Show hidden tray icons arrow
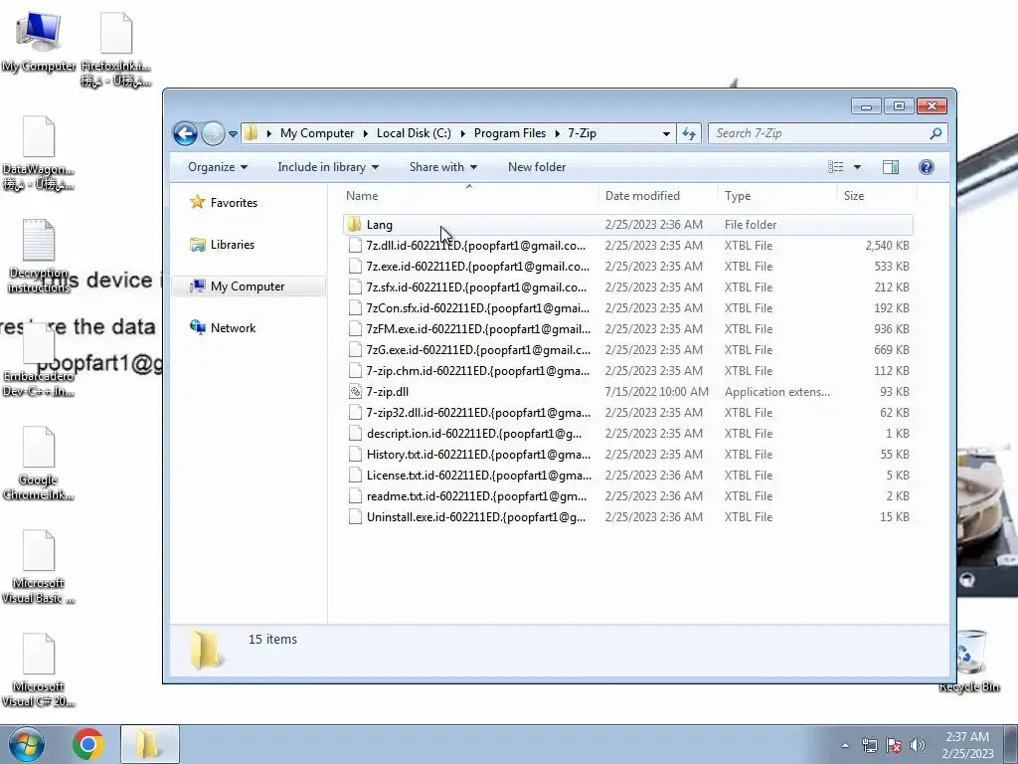 point(845,745)
